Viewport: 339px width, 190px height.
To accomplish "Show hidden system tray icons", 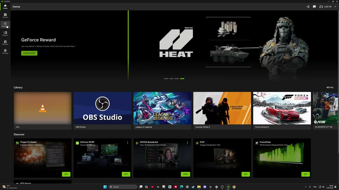I will click(306, 187).
